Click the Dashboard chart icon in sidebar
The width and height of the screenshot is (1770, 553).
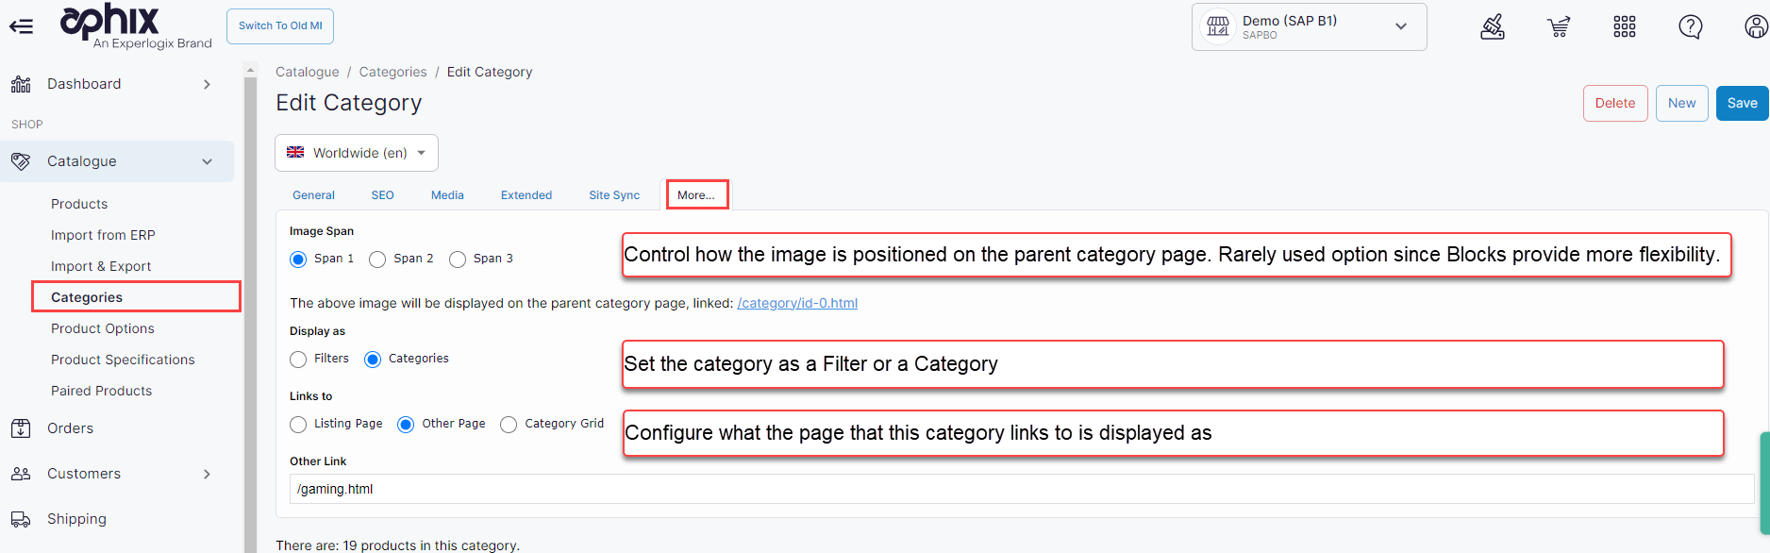[x=21, y=84]
